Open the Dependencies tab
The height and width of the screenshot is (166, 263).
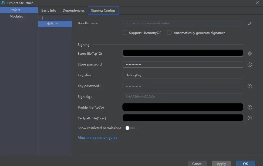pyautogui.click(x=73, y=11)
